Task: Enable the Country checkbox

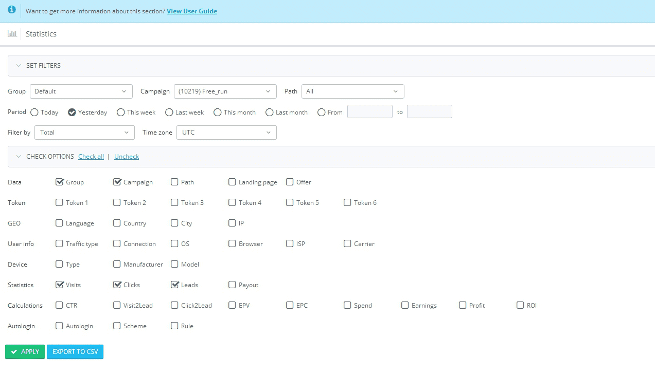Action: point(117,223)
